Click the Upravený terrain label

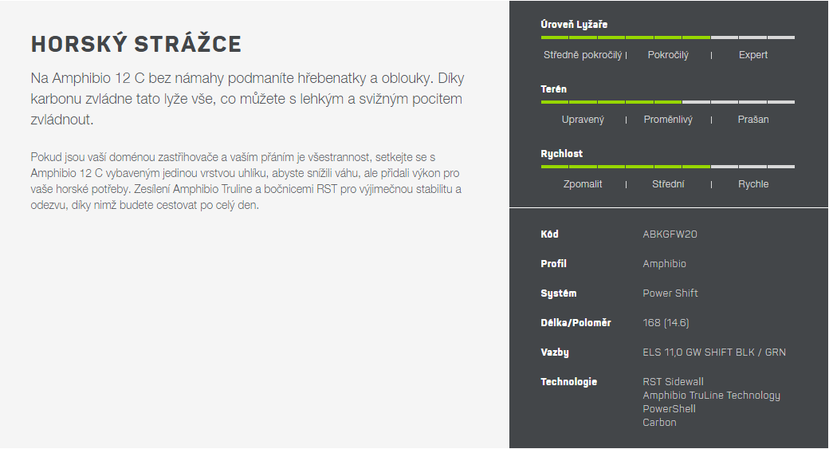(583, 120)
